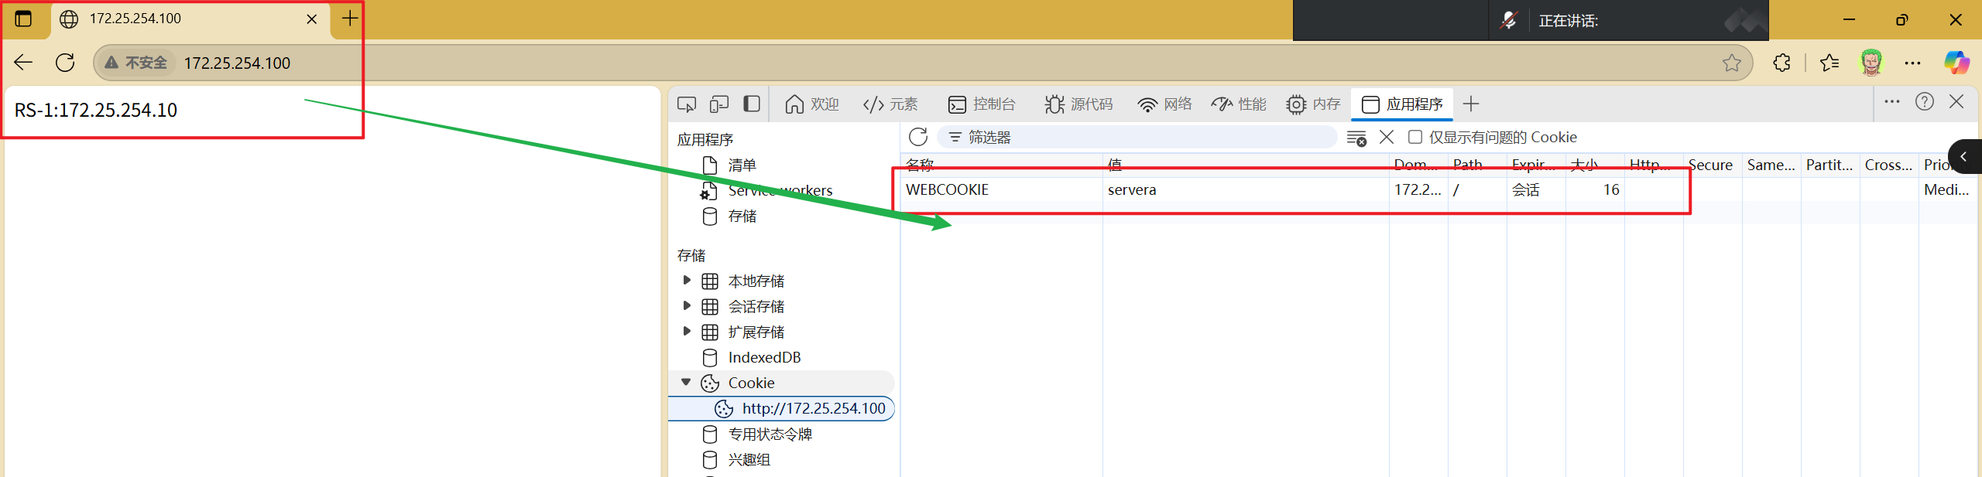The height and width of the screenshot is (477, 1982).
Task: Open 存储 under 应用程序 section
Action: [x=742, y=216]
